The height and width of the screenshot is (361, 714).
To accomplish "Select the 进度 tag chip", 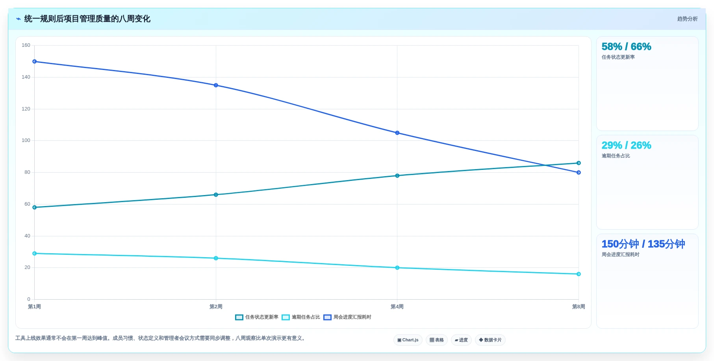I will (461, 340).
